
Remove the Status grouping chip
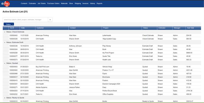click(12, 24)
